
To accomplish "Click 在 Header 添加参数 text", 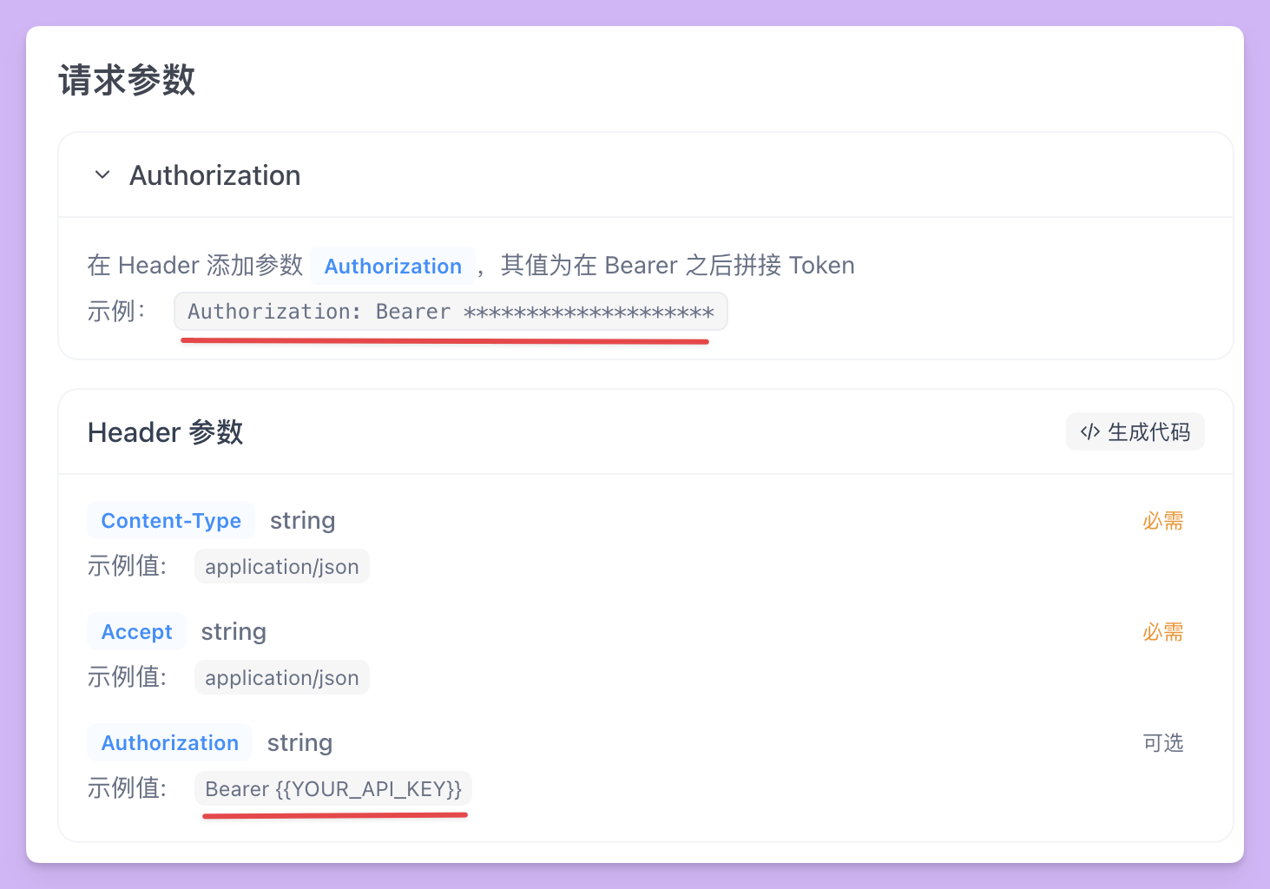I will click(195, 265).
